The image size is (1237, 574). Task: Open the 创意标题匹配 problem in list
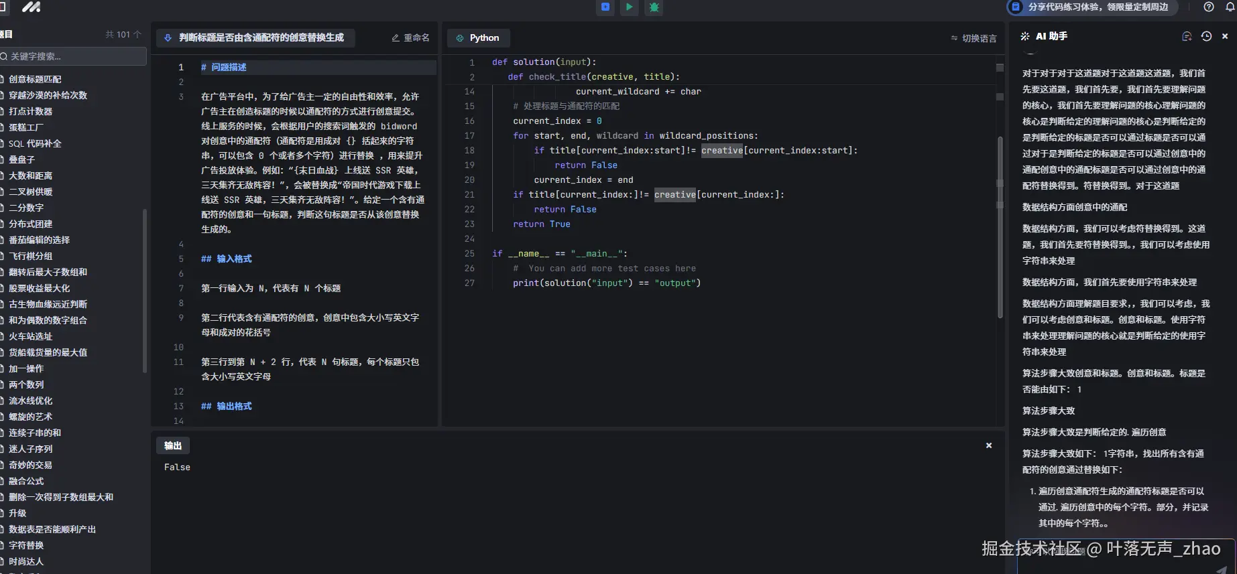coord(35,79)
